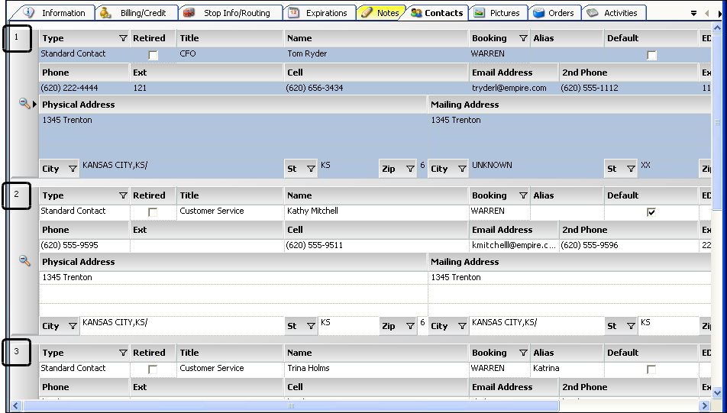The image size is (727, 413).
Task: Click the horizontal scrollbar thumb at the bottom
Action: pos(291,406)
